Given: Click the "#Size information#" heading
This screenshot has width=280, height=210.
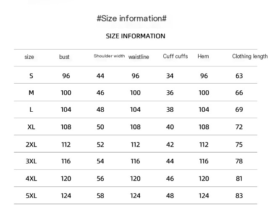Looking at the screenshot, I should (x=132, y=18).
